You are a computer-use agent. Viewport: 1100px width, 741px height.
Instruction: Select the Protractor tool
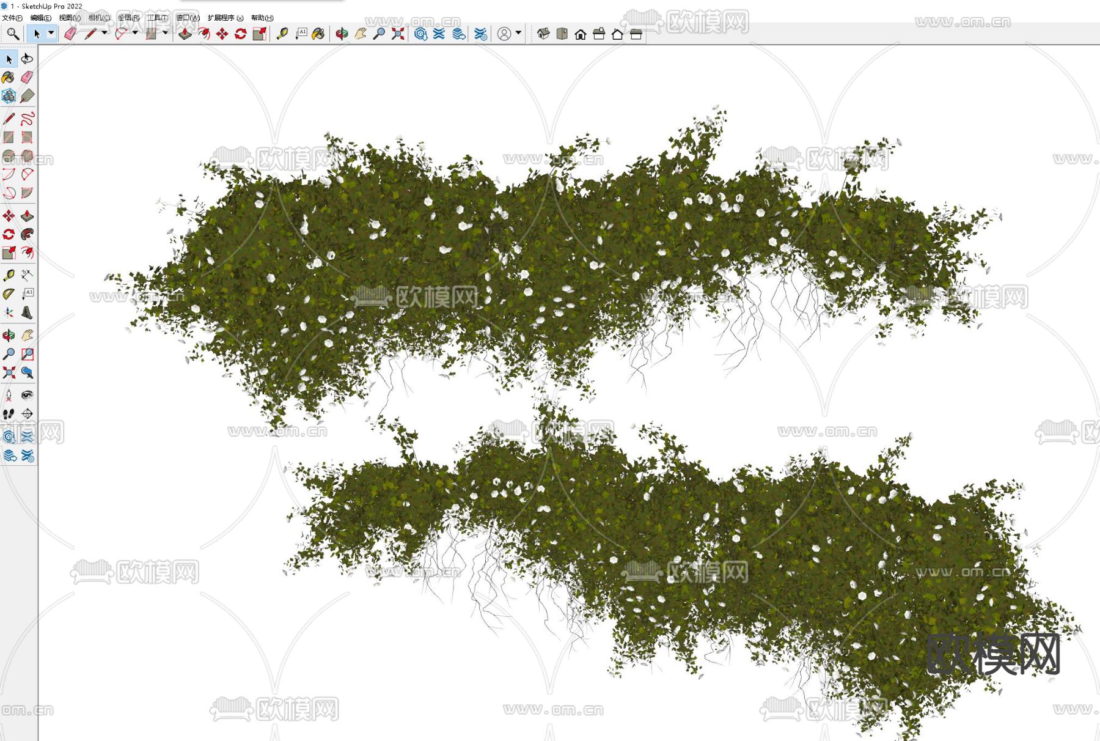[9, 294]
